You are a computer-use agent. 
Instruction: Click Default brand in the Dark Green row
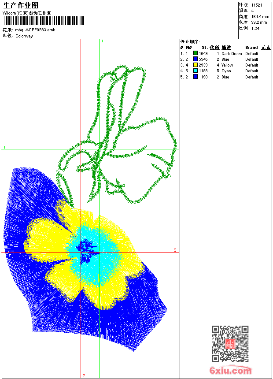(x=252, y=54)
